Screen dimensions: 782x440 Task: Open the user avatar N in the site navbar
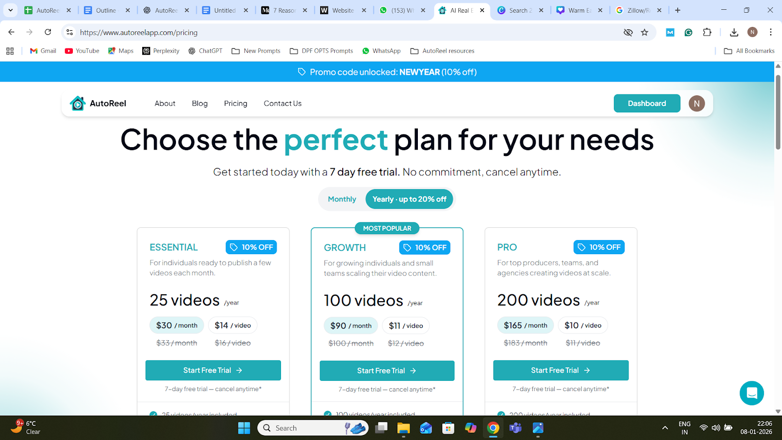point(697,103)
